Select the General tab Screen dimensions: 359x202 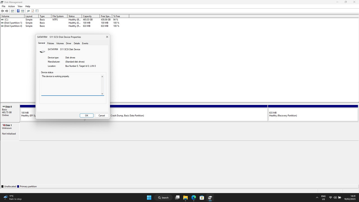point(42,43)
